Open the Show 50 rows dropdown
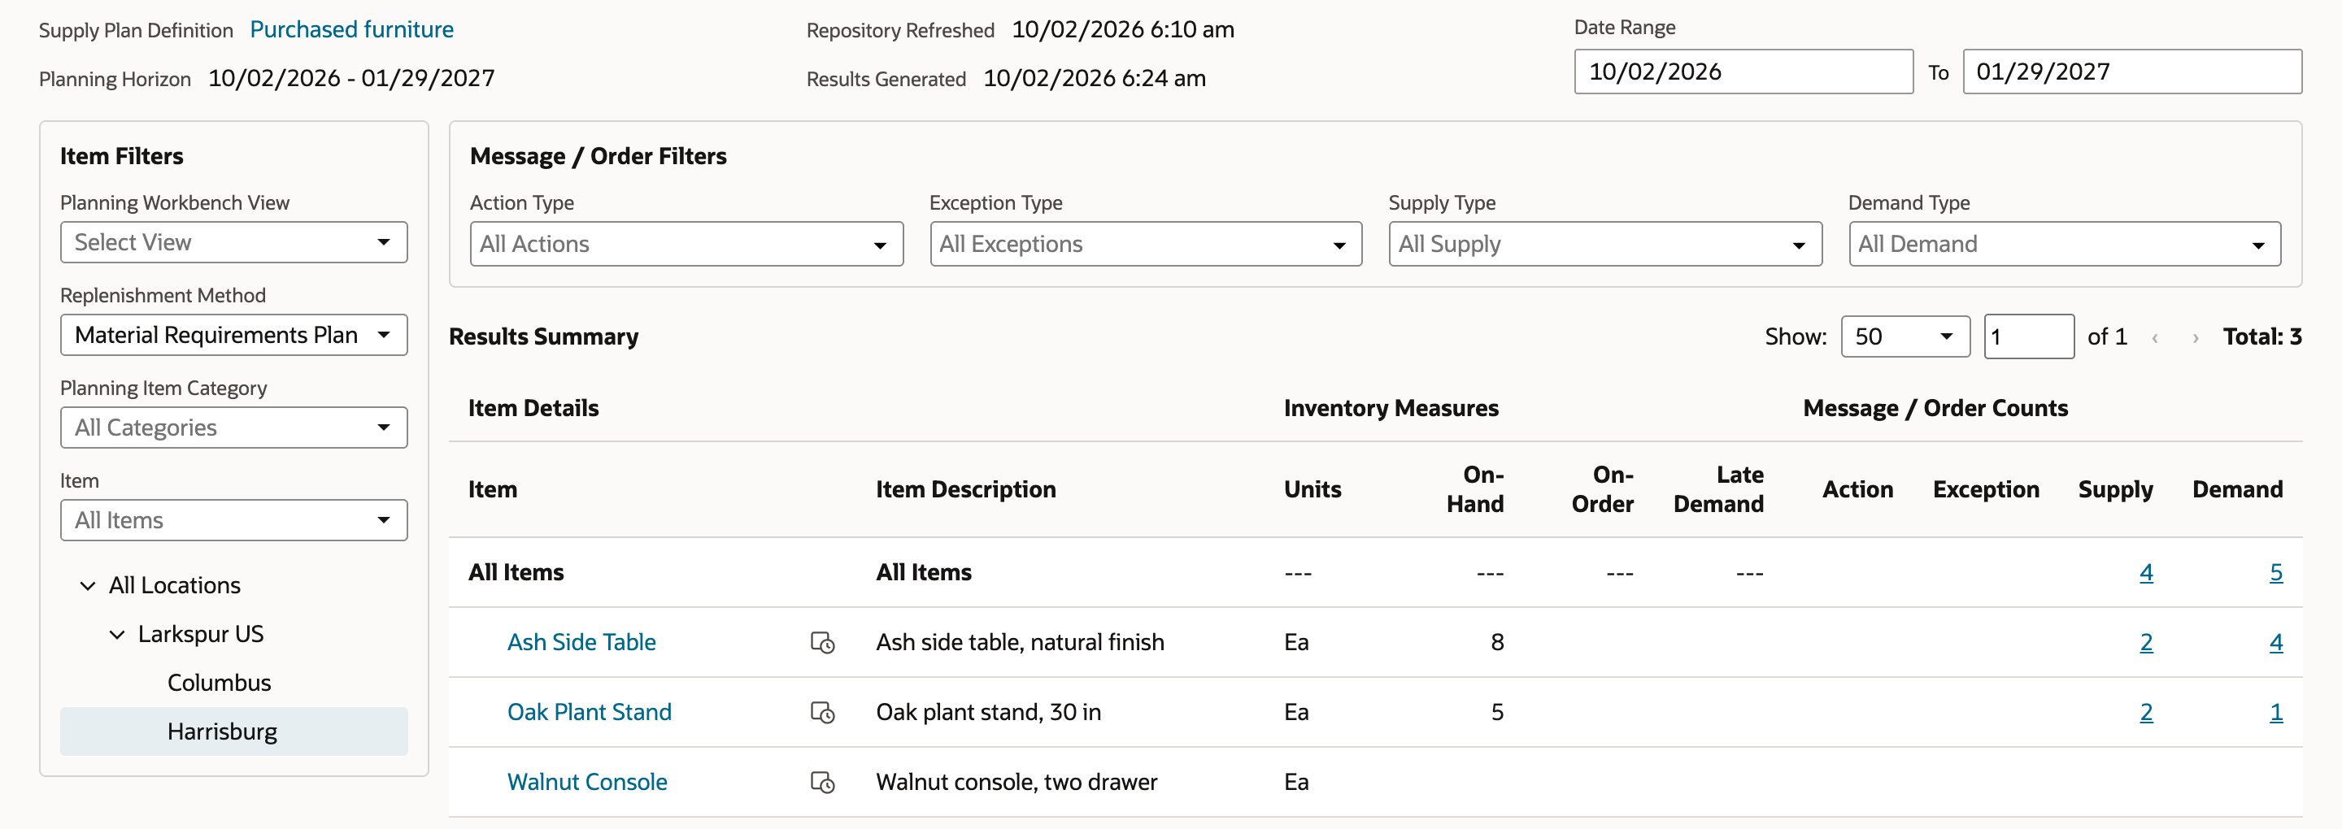This screenshot has height=829, width=2342. 1905,337
